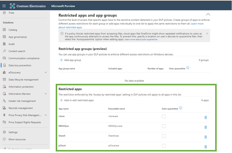Tick the MEGASync Auto-quarantine checkbox
Viewport: 232px width, 153px height.
coord(164,126)
